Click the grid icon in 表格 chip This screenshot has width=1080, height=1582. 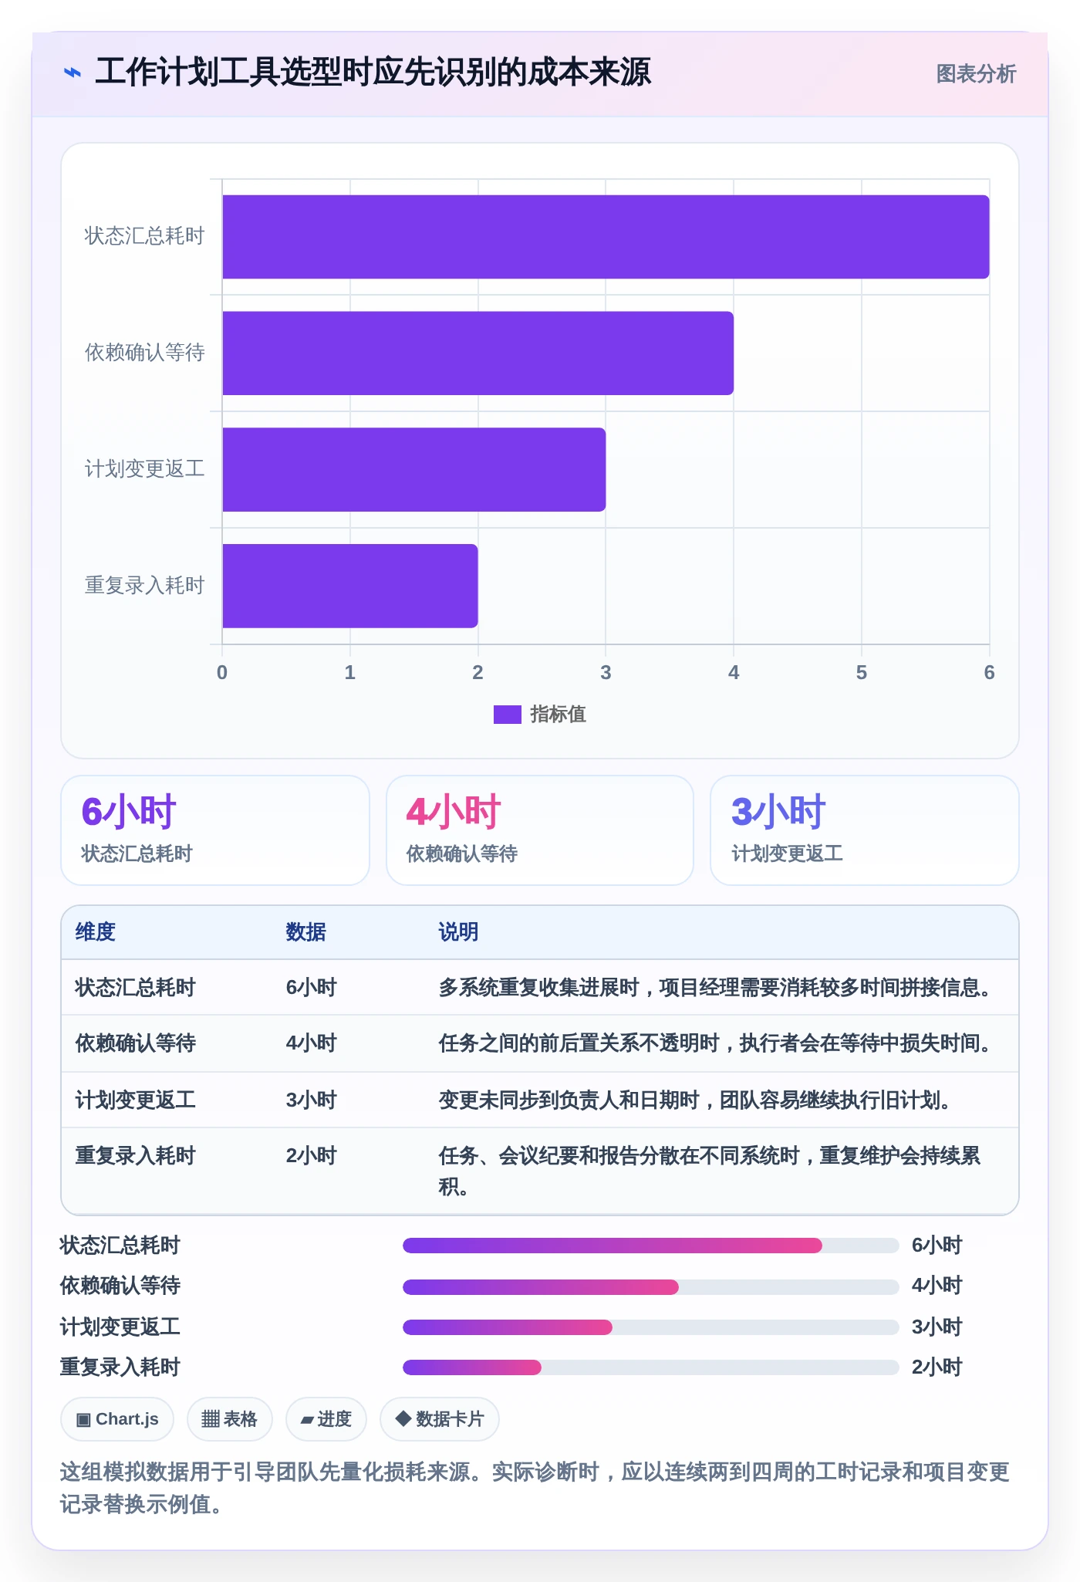point(211,1419)
